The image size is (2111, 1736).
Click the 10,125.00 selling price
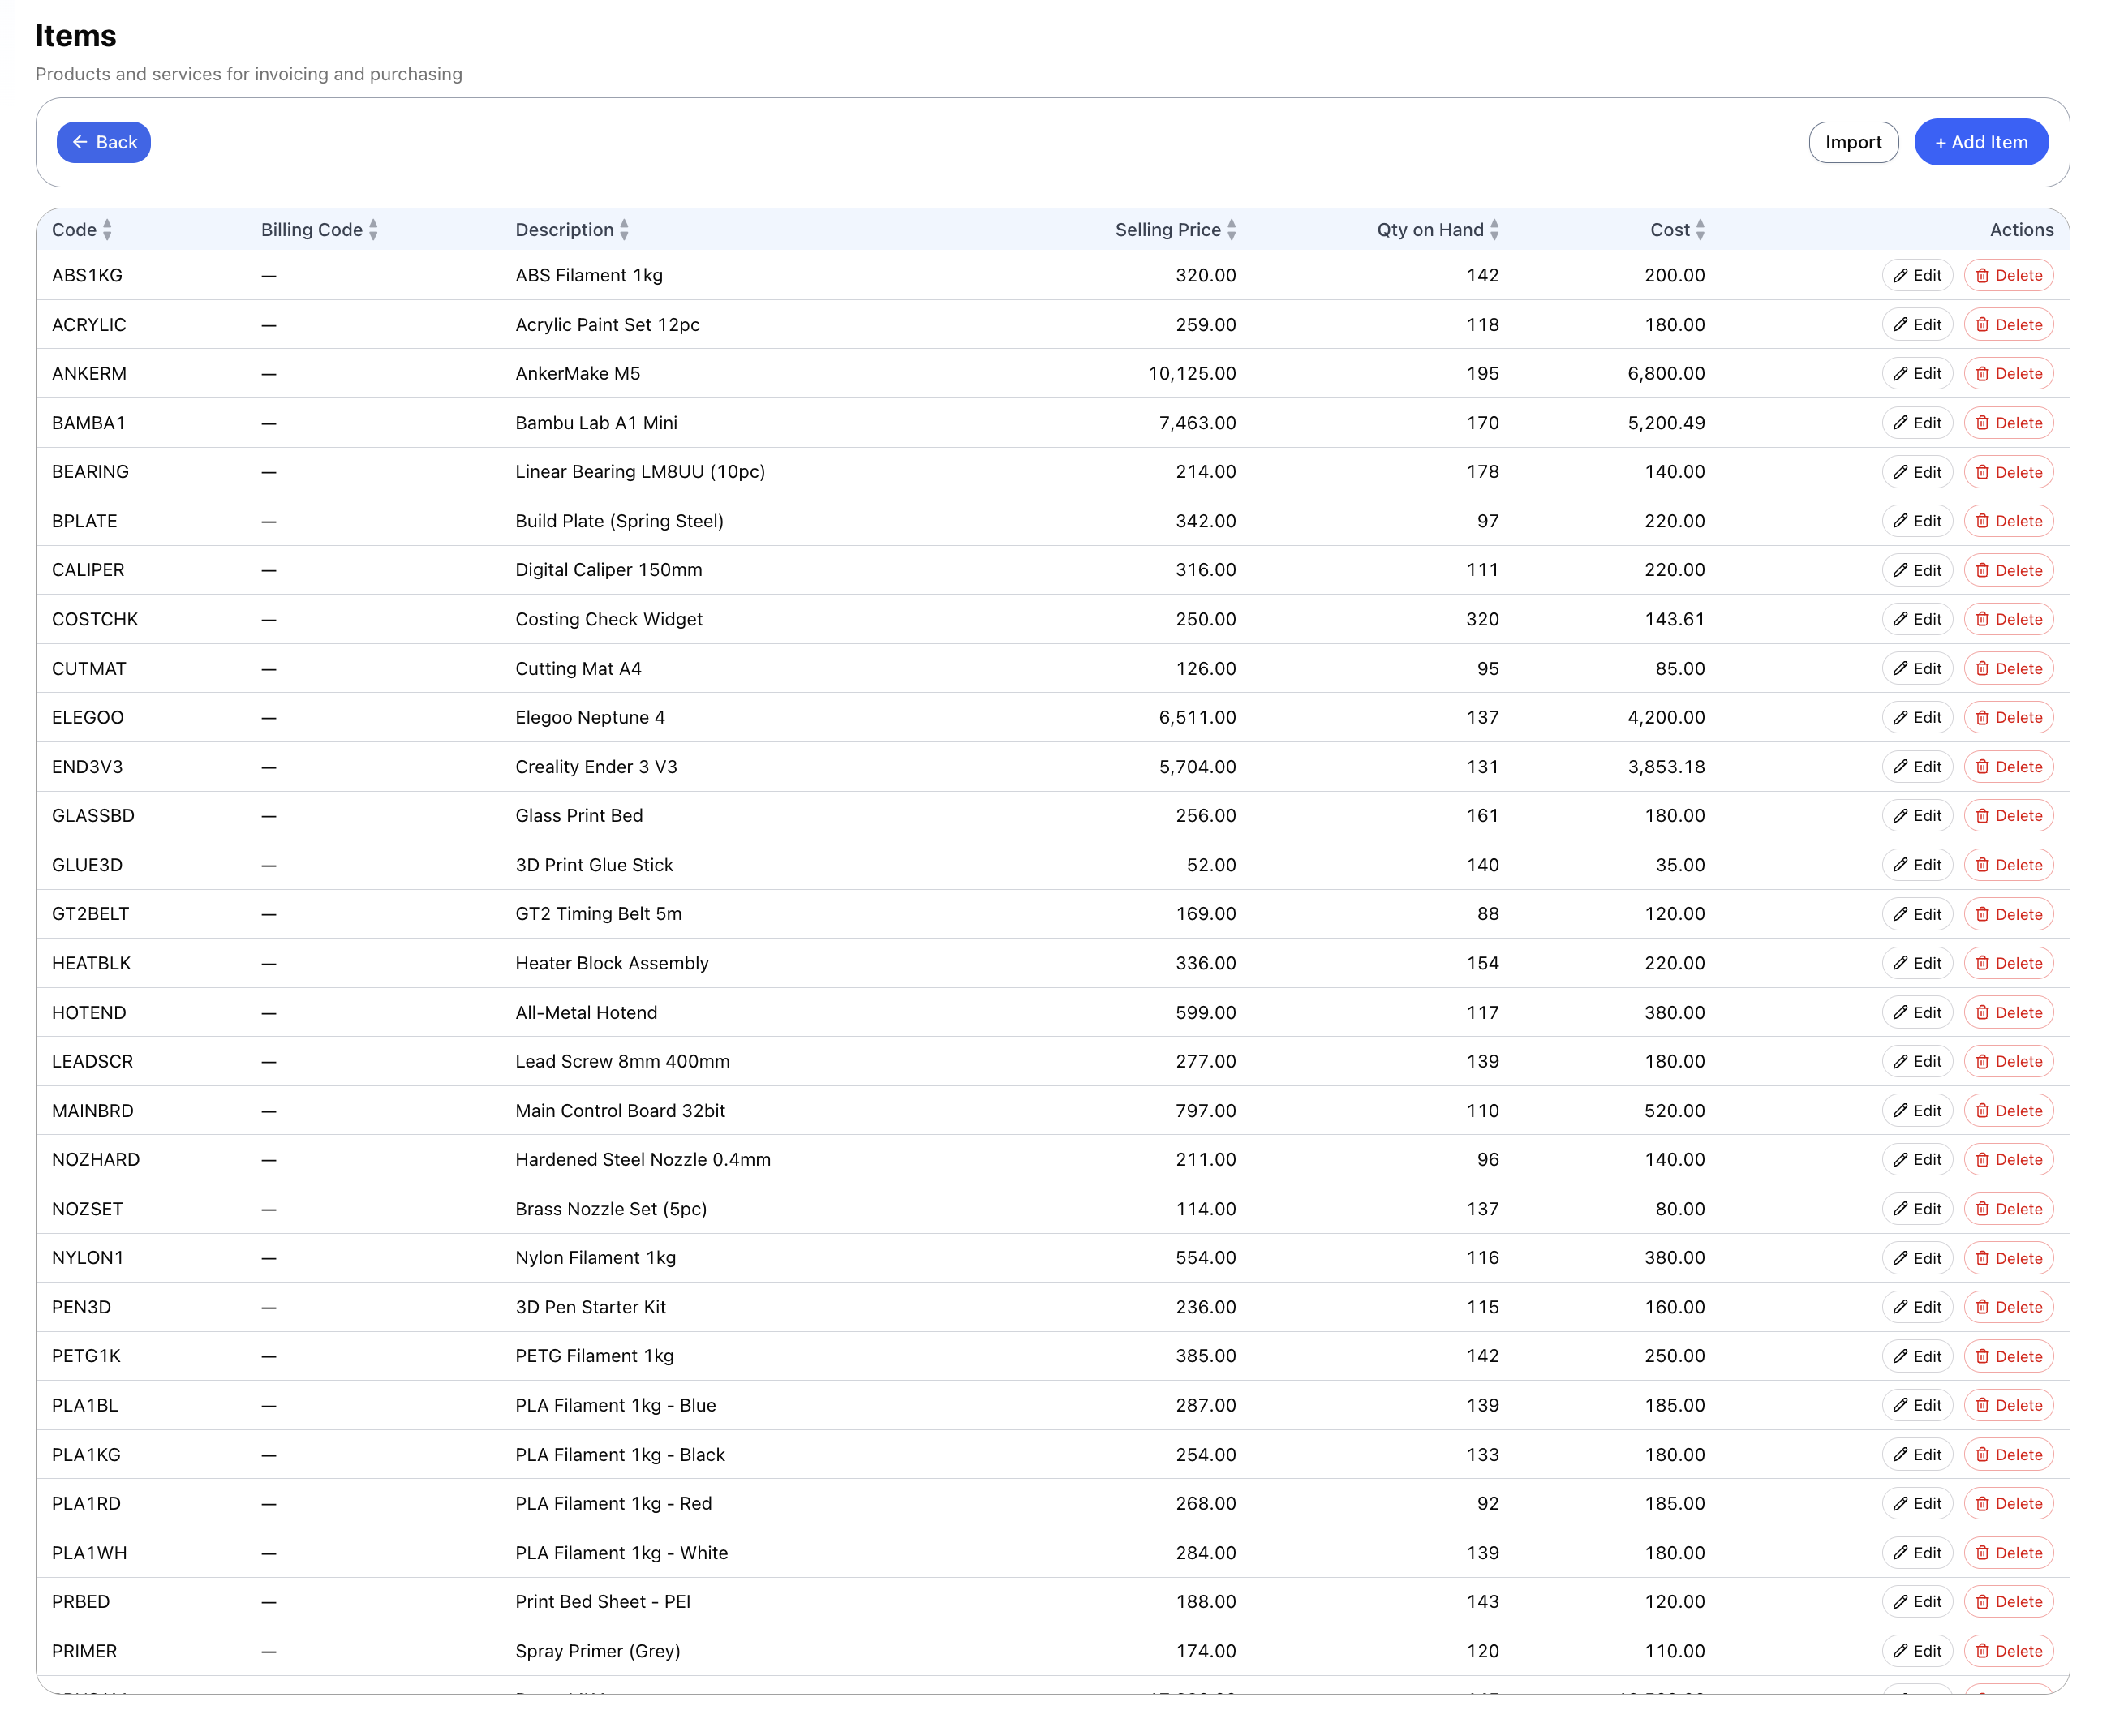click(x=1191, y=374)
